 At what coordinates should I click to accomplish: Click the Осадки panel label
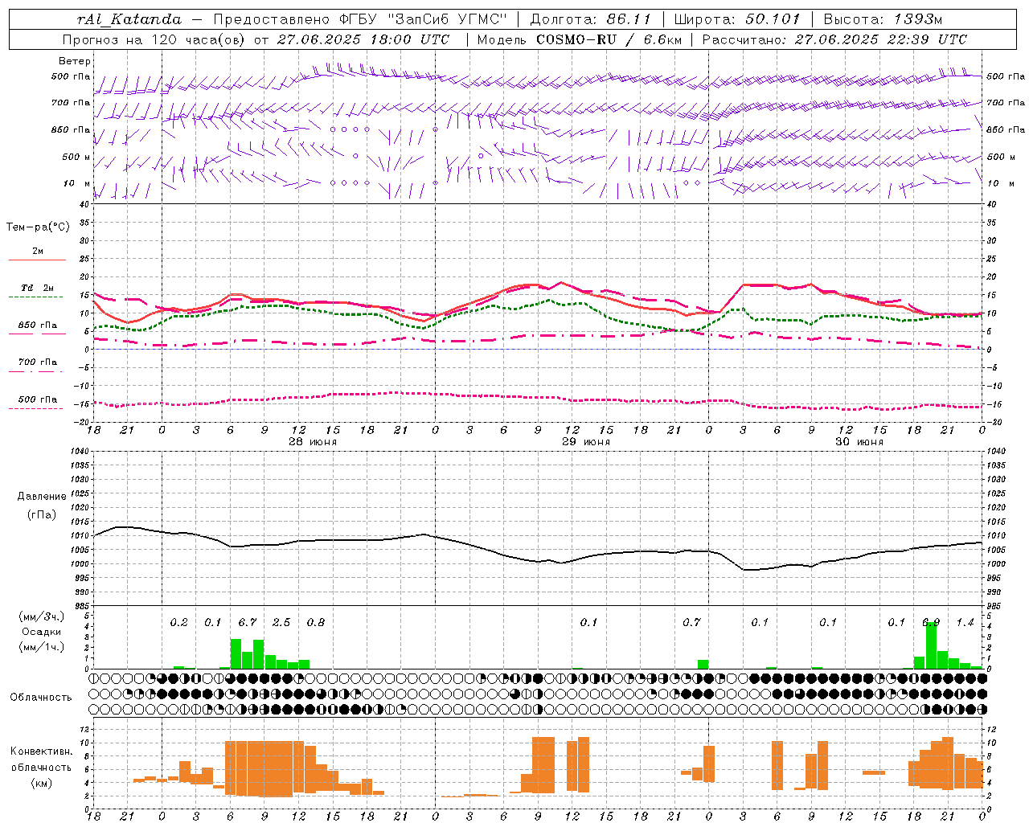coord(41,632)
